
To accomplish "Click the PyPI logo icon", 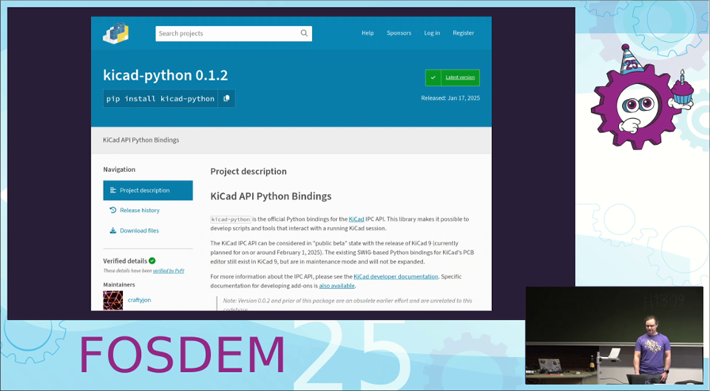I will [116, 33].
